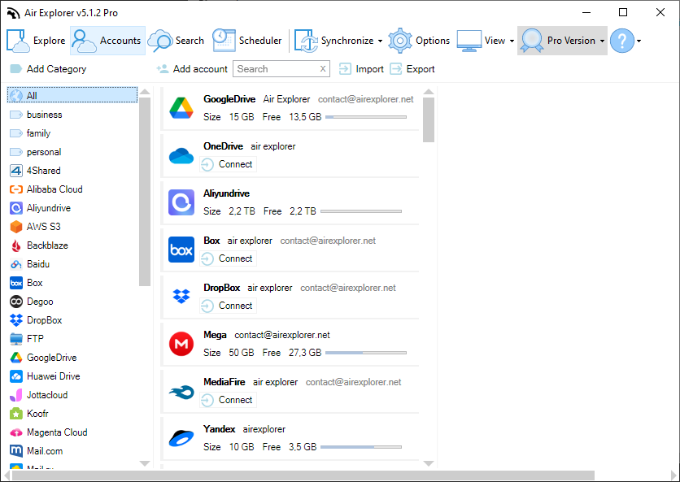Switch to the Accounts tab
680x482 pixels.
pyautogui.click(x=107, y=40)
